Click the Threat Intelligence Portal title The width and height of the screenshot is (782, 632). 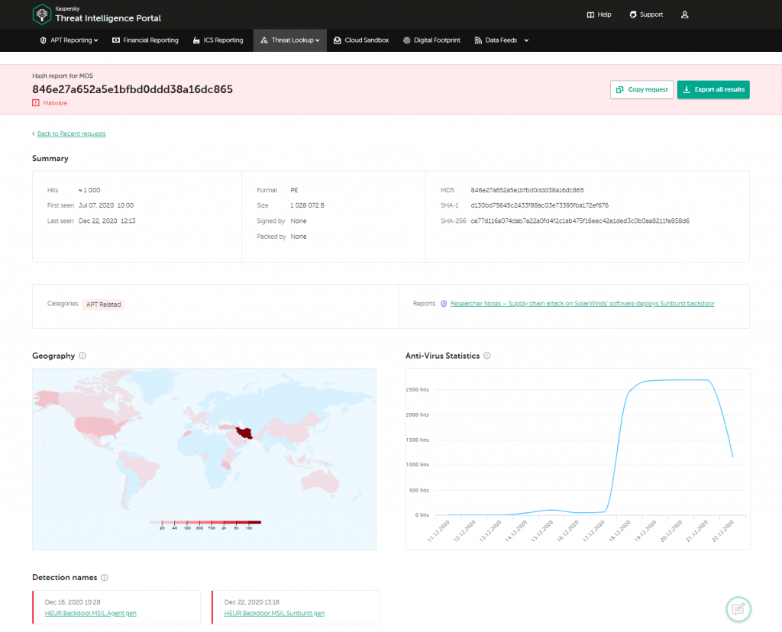[x=108, y=18]
